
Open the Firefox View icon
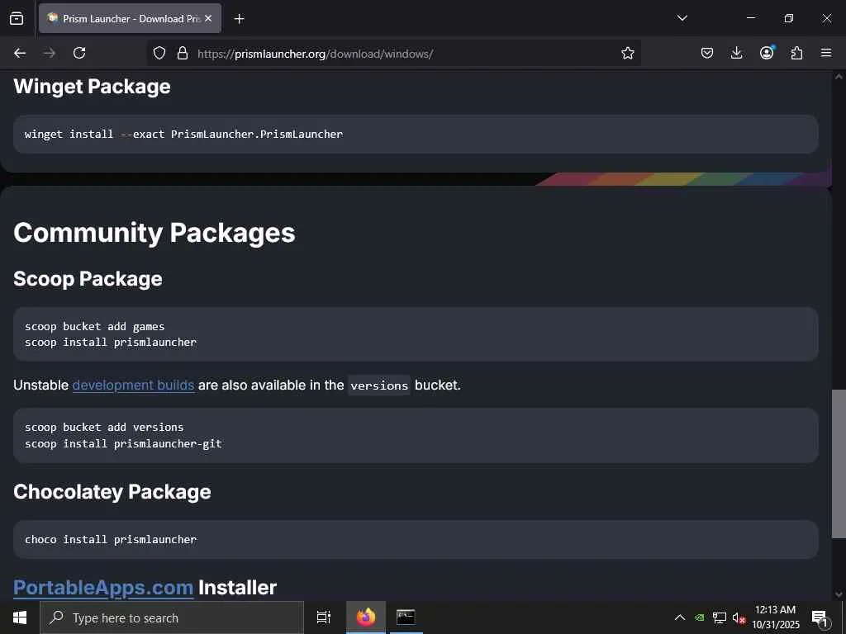pyautogui.click(x=17, y=18)
